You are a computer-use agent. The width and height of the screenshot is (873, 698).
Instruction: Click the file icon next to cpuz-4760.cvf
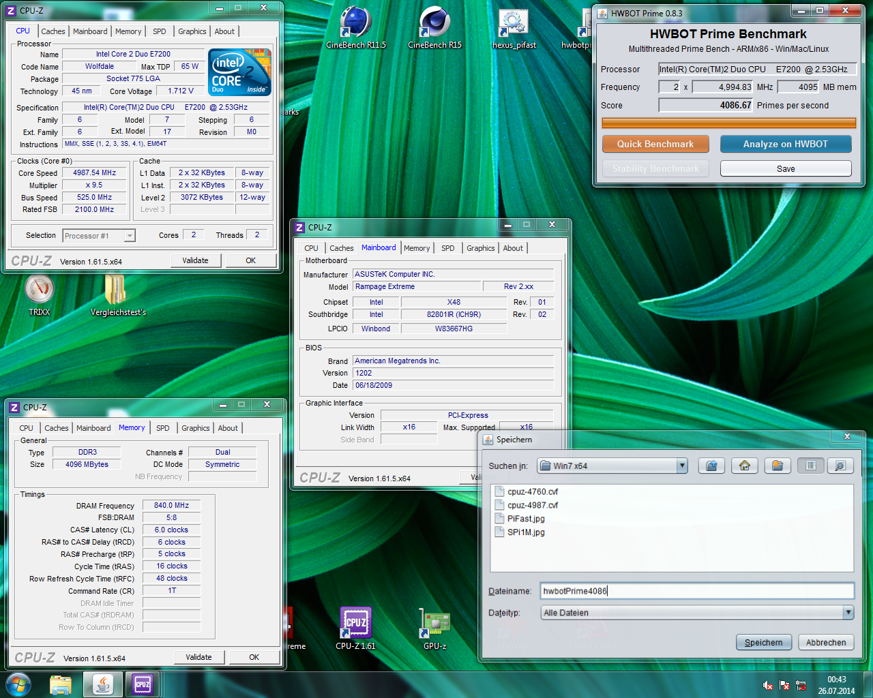tap(499, 491)
